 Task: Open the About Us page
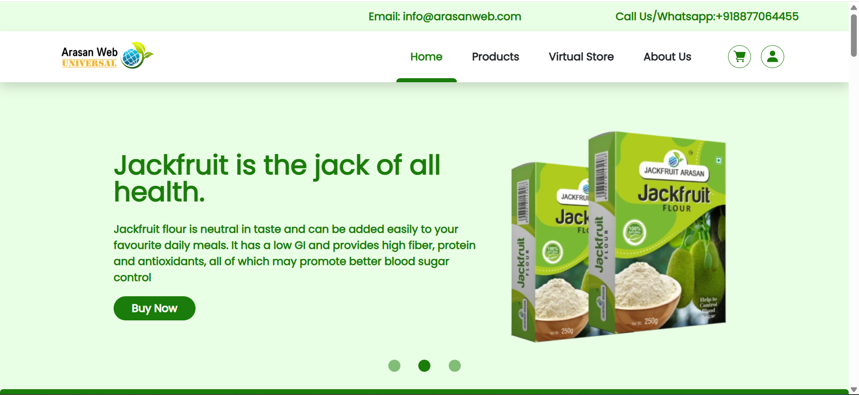pyautogui.click(x=667, y=57)
